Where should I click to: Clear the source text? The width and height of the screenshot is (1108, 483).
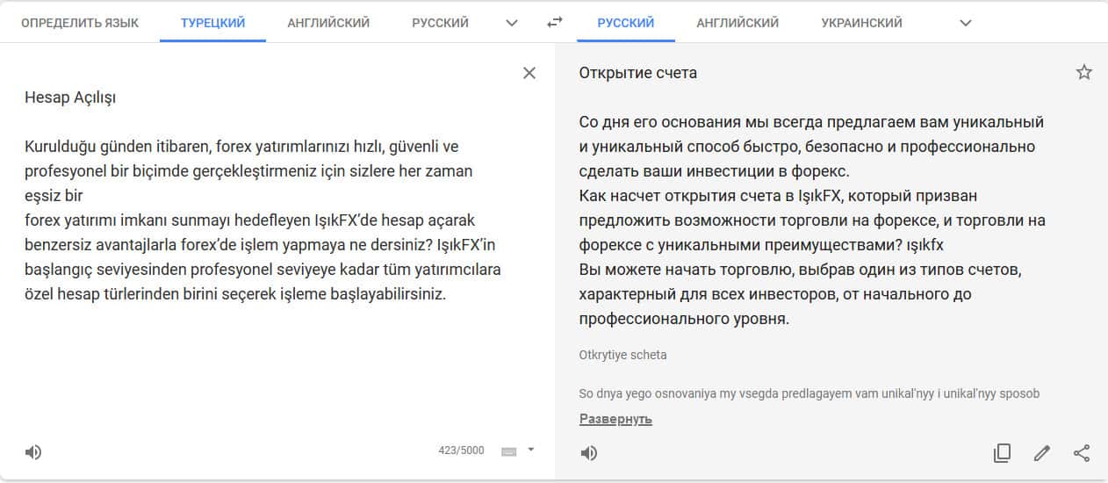click(529, 73)
